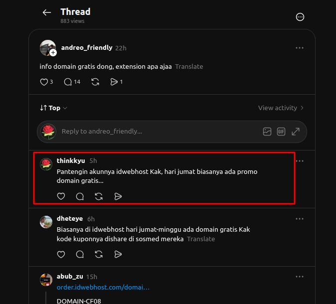Viewport: 336px width, 304px height.
Task: Reply to thinkkyu's comment using the bubble icon
Action: tap(80, 196)
